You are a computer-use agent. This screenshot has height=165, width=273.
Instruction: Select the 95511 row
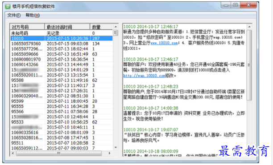(x=61, y=143)
